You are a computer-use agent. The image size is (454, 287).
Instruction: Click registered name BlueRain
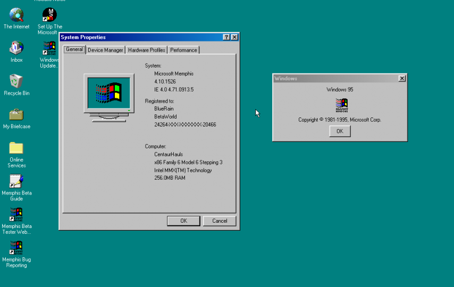point(164,108)
